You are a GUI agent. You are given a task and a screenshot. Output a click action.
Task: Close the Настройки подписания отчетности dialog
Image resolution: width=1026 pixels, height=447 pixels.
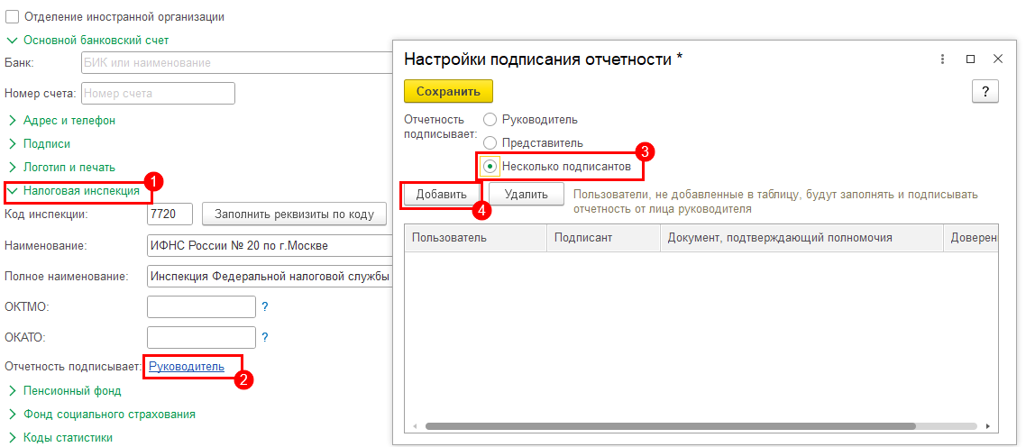click(998, 59)
